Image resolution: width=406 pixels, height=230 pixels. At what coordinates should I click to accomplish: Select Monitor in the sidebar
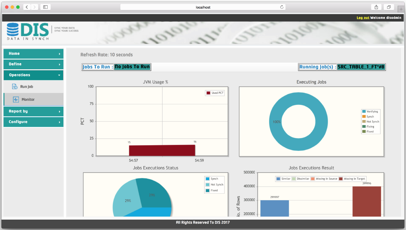(33, 100)
